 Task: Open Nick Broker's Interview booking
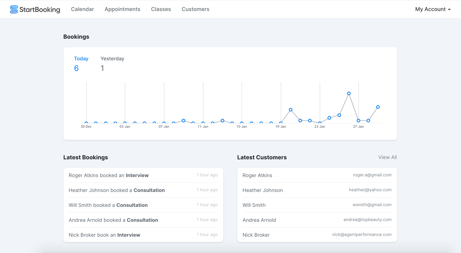coord(104,235)
